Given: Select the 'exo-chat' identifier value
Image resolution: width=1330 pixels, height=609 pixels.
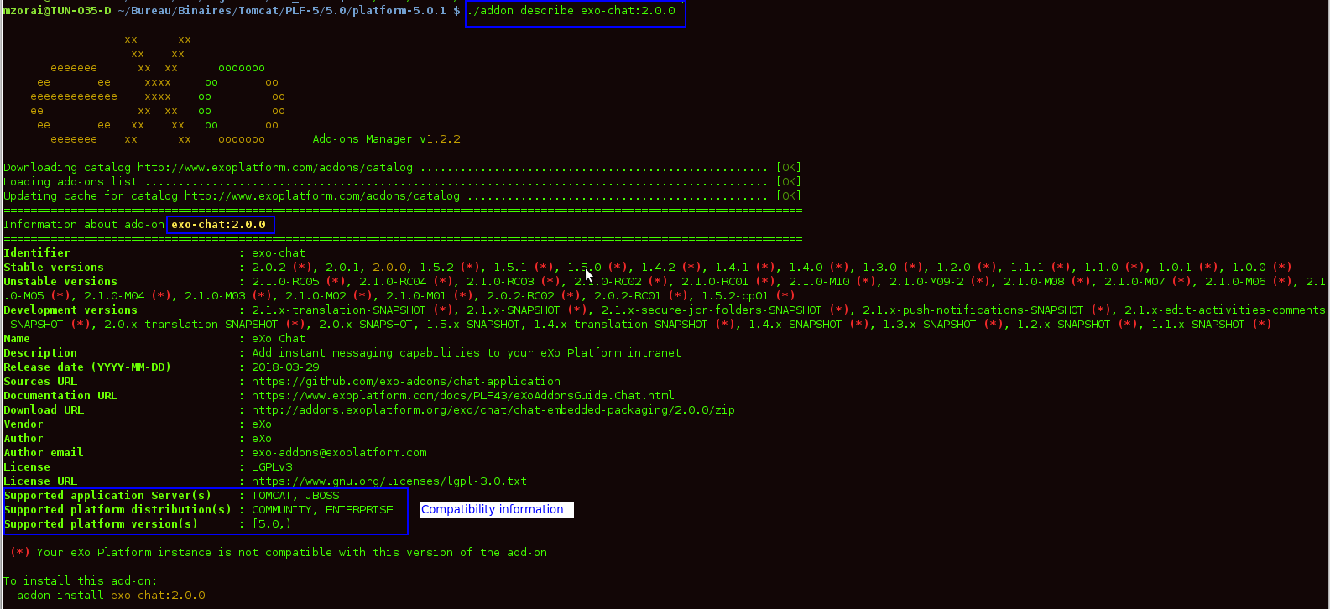Looking at the screenshot, I should pos(279,252).
